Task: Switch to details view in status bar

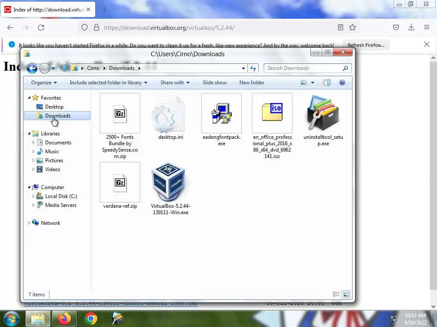Action: point(336,294)
